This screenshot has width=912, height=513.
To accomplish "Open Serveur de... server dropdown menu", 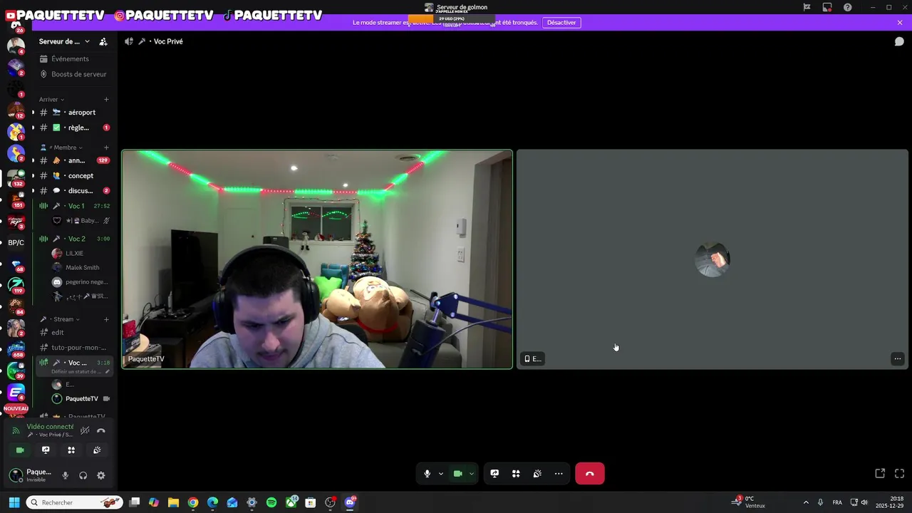I will (64, 41).
